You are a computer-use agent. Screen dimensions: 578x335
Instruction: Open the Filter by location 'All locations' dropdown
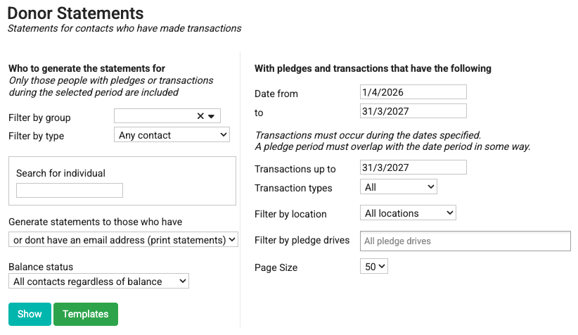pyautogui.click(x=408, y=213)
